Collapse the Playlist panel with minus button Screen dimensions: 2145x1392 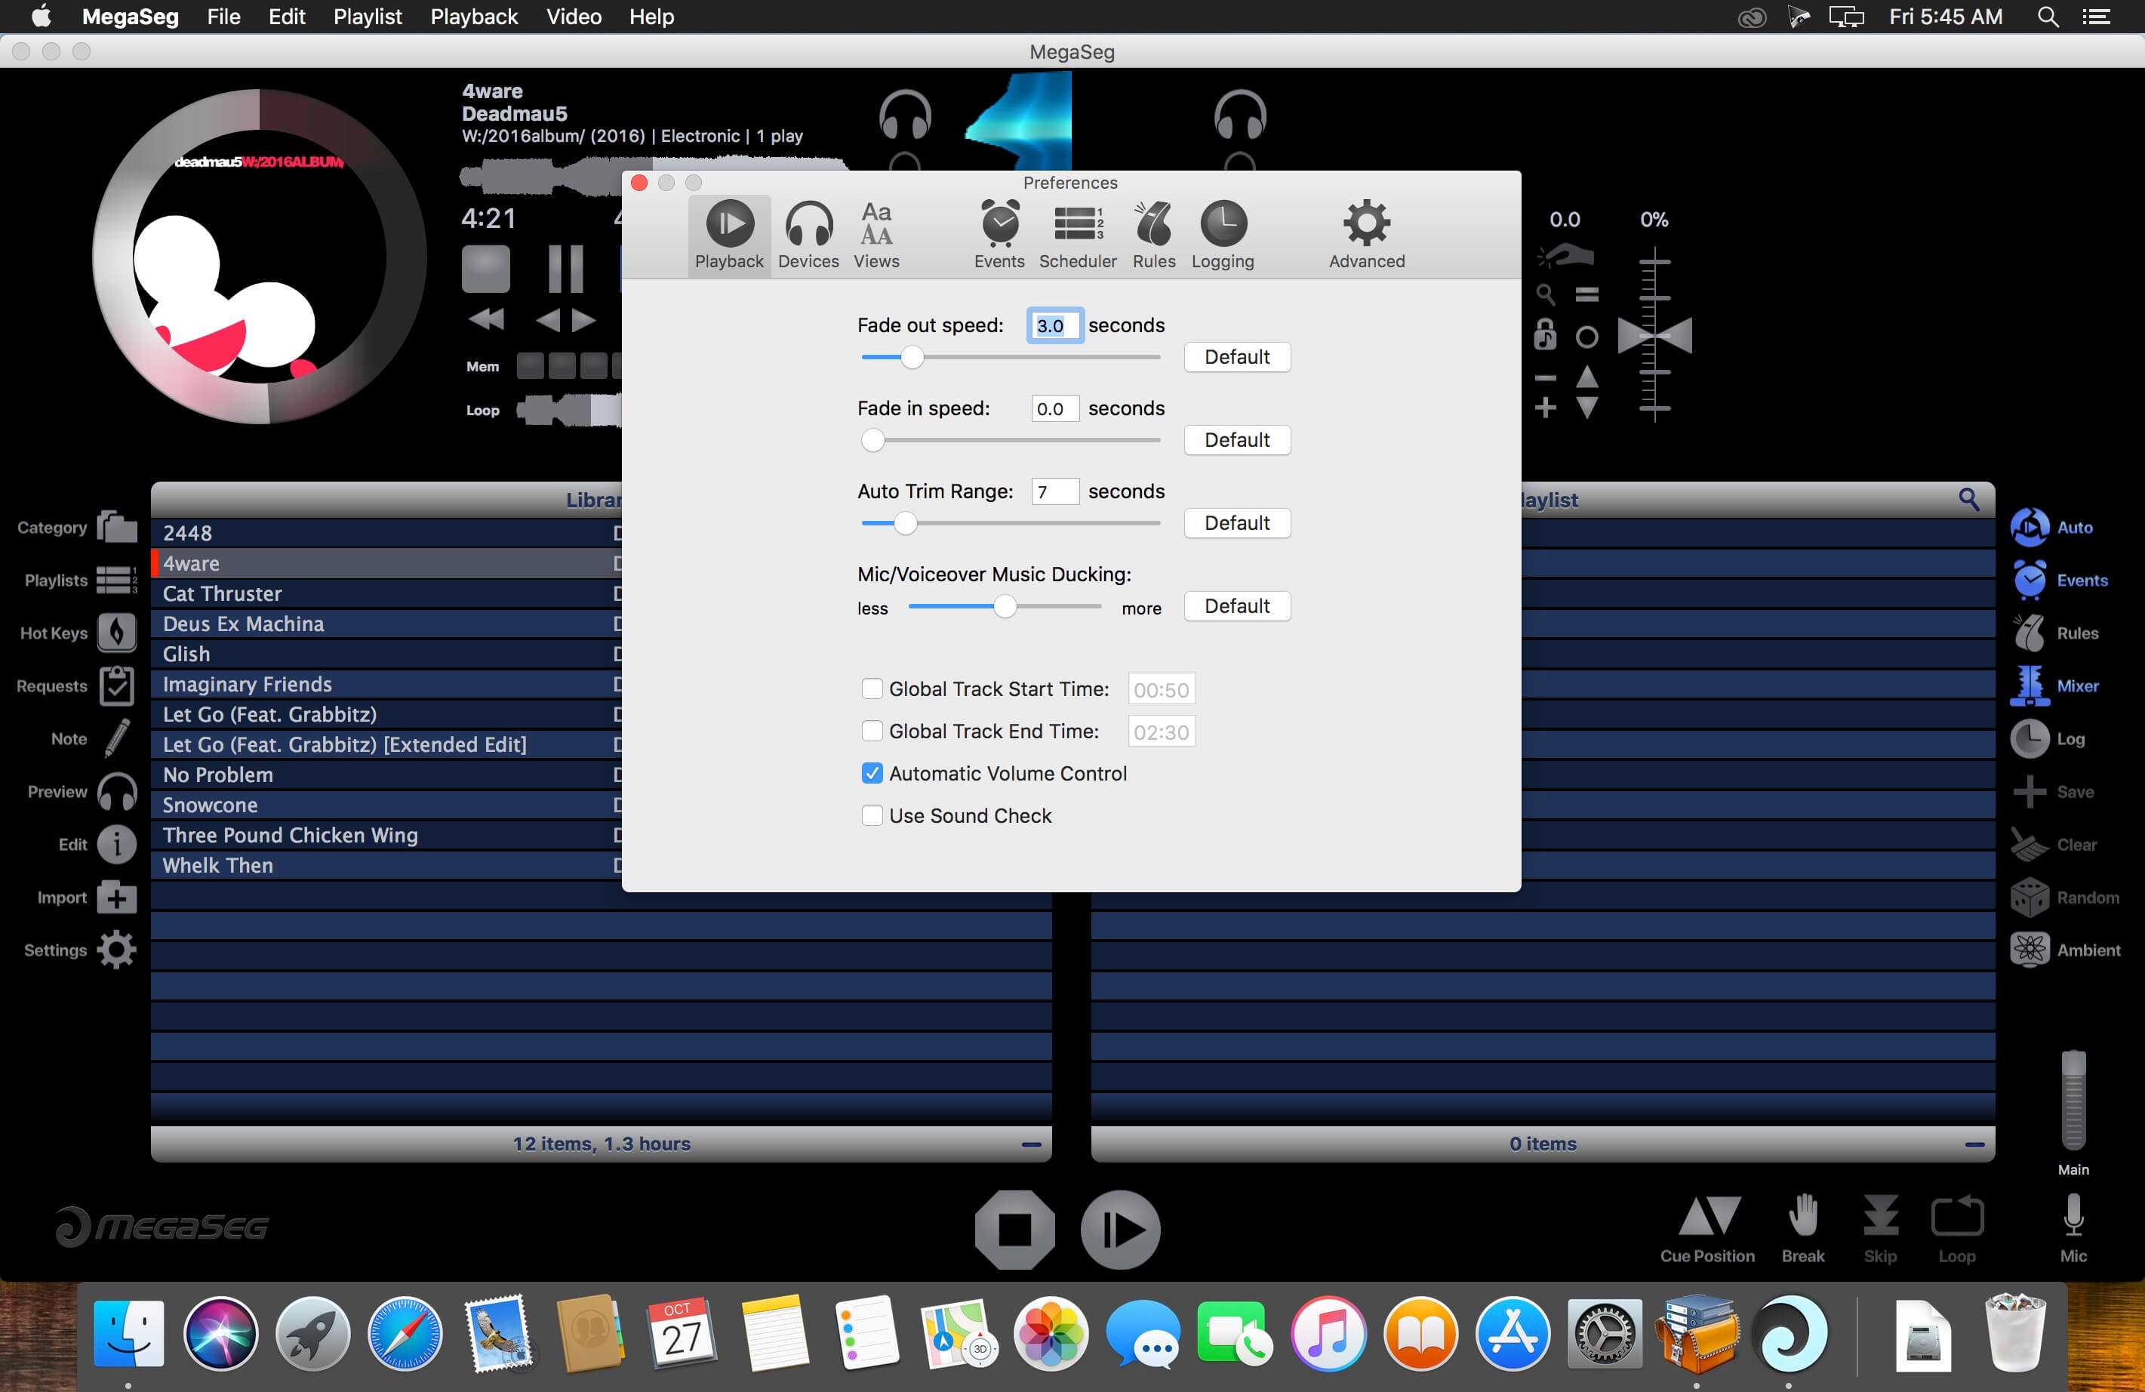[x=1974, y=1144]
